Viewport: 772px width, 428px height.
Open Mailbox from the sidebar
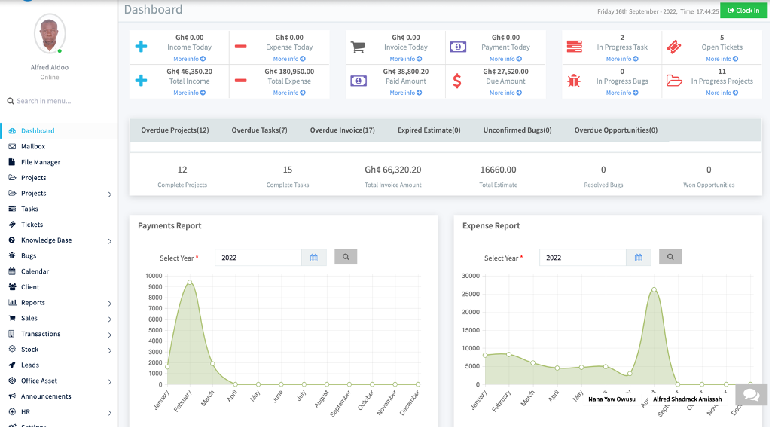(33, 147)
